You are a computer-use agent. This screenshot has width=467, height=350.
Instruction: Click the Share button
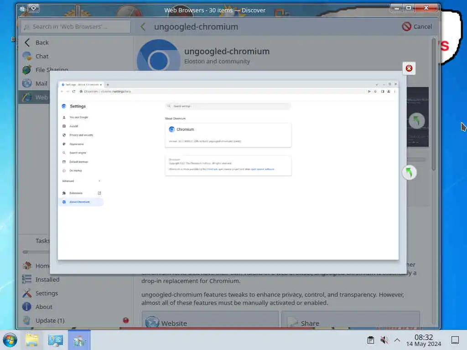click(x=351, y=320)
